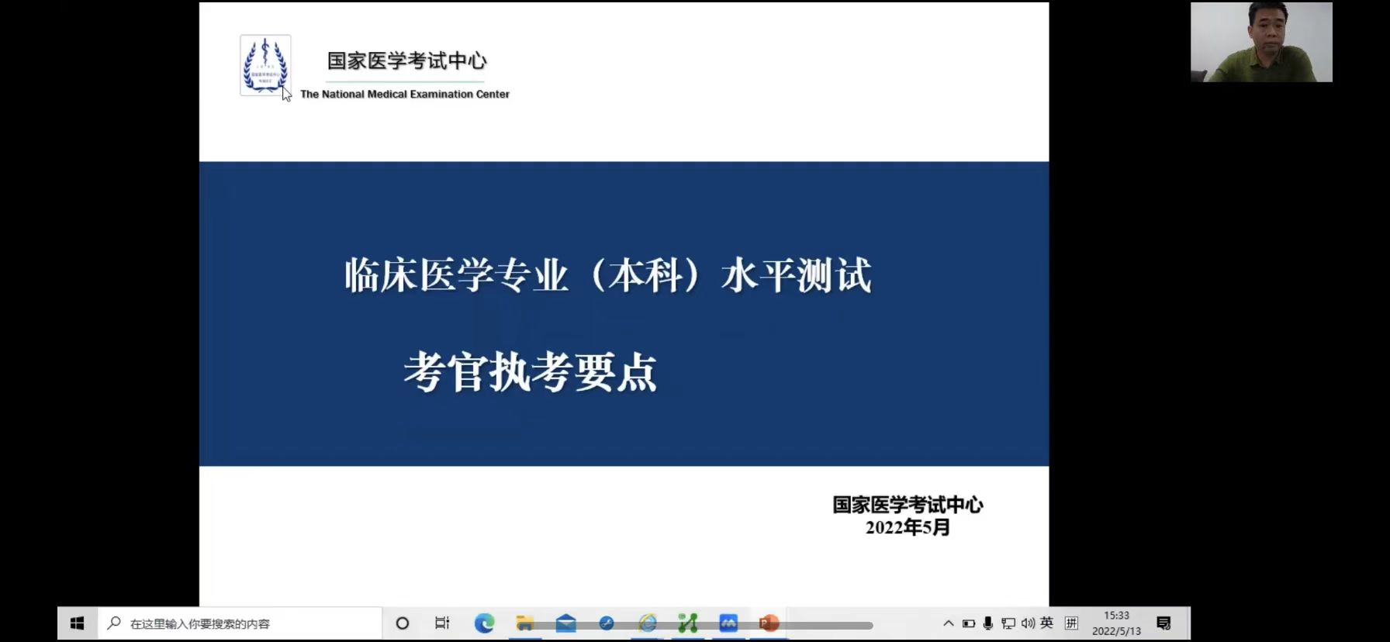Viewport: 1390px width, 642px height.
Task: Open Internet Explorer from the taskbar
Action: coord(648,623)
